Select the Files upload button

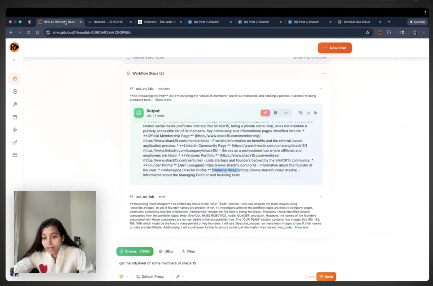tap(188, 251)
